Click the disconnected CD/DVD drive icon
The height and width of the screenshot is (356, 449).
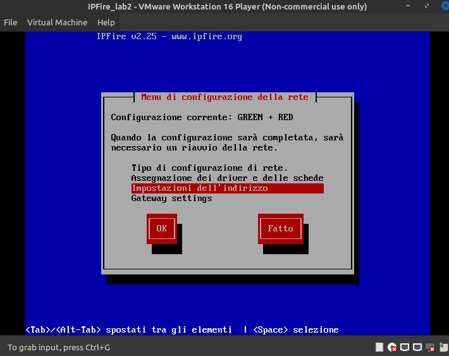coord(392,347)
